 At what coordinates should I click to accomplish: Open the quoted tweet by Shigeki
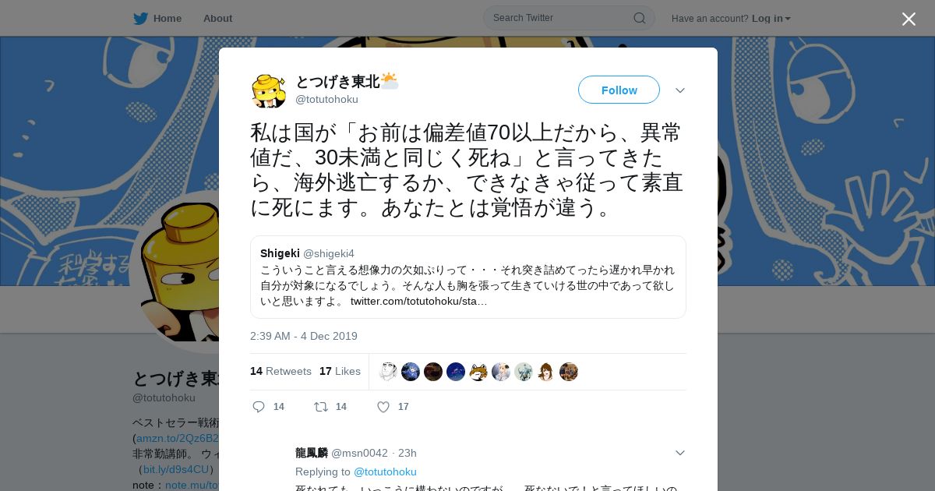(x=468, y=277)
